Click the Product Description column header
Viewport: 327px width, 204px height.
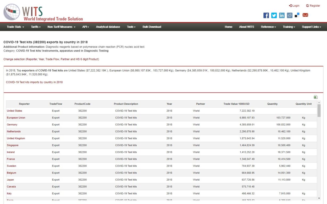pos(126,104)
